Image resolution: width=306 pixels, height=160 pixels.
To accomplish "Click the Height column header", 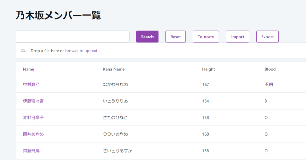I will [209, 69].
